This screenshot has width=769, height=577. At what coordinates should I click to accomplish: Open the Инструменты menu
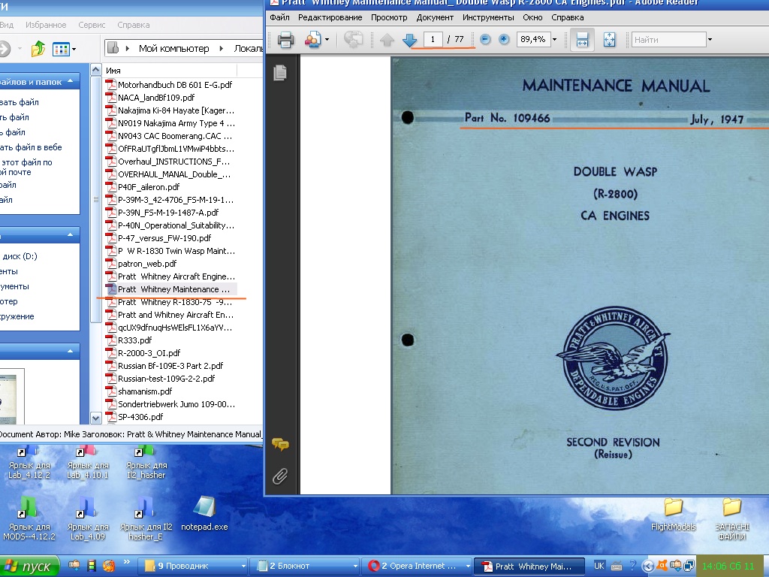[488, 18]
